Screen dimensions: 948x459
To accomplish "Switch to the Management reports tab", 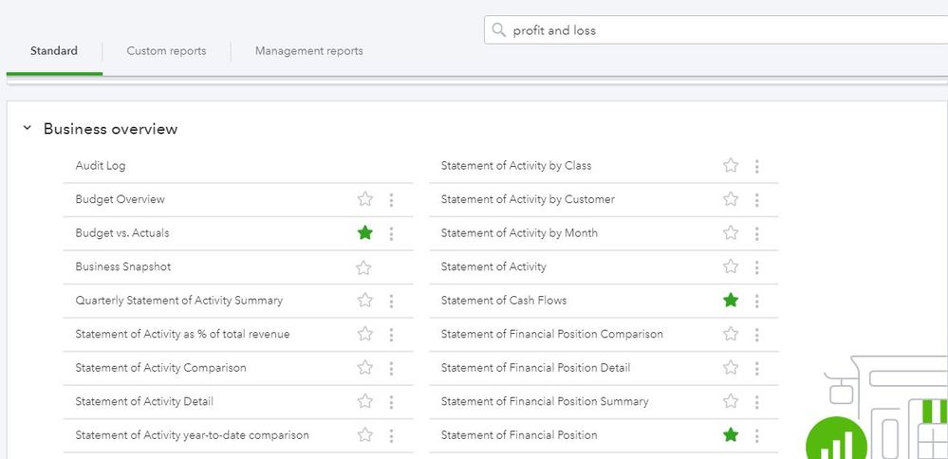I will pyautogui.click(x=308, y=51).
